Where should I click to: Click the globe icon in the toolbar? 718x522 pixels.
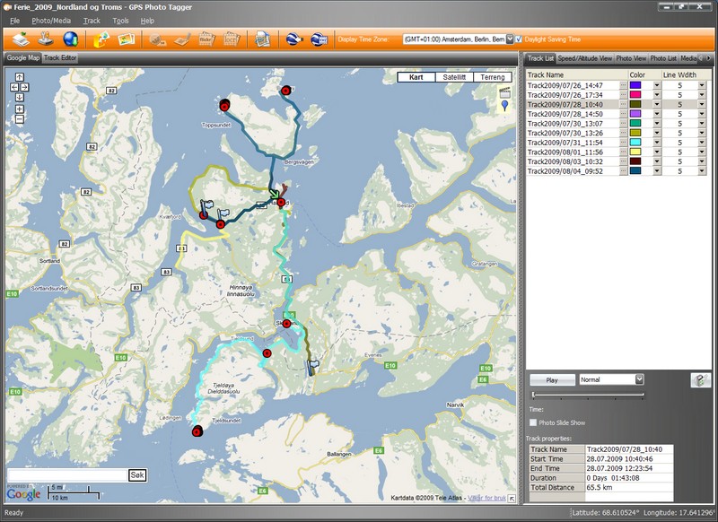71,39
